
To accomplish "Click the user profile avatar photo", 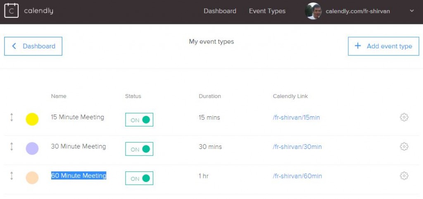I will click(313, 11).
